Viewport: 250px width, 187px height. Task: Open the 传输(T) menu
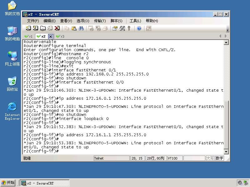[100, 21]
